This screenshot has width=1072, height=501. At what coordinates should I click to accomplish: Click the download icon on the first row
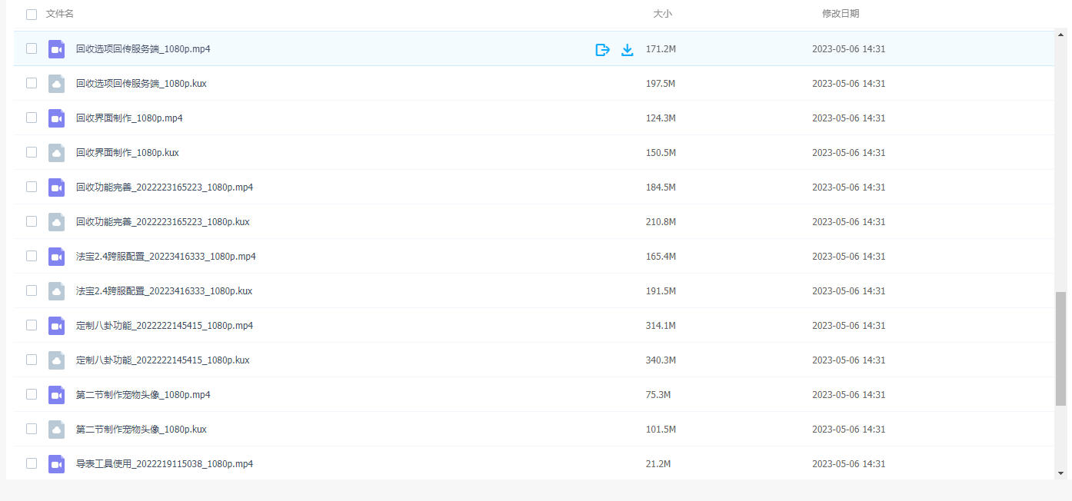(627, 49)
